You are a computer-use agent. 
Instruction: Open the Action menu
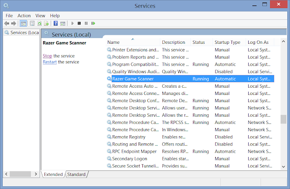tap(24, 15)
